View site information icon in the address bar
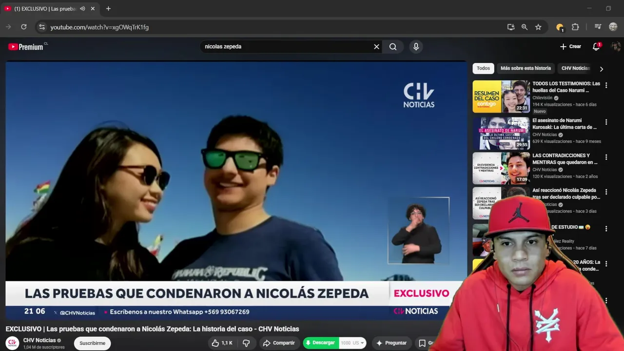624x351 pixels. (x=42, y=27)
